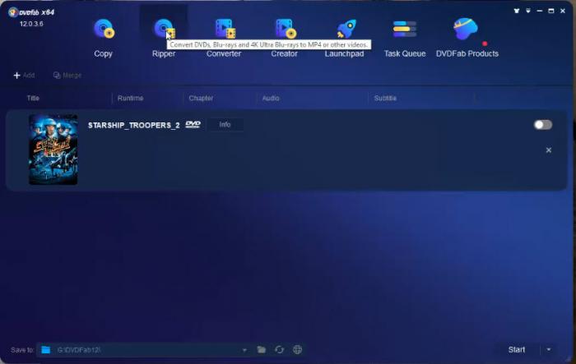Click the Starship Troopers cover thumbnail
This screenshot has width=576, height=364.
click(53, 150)
